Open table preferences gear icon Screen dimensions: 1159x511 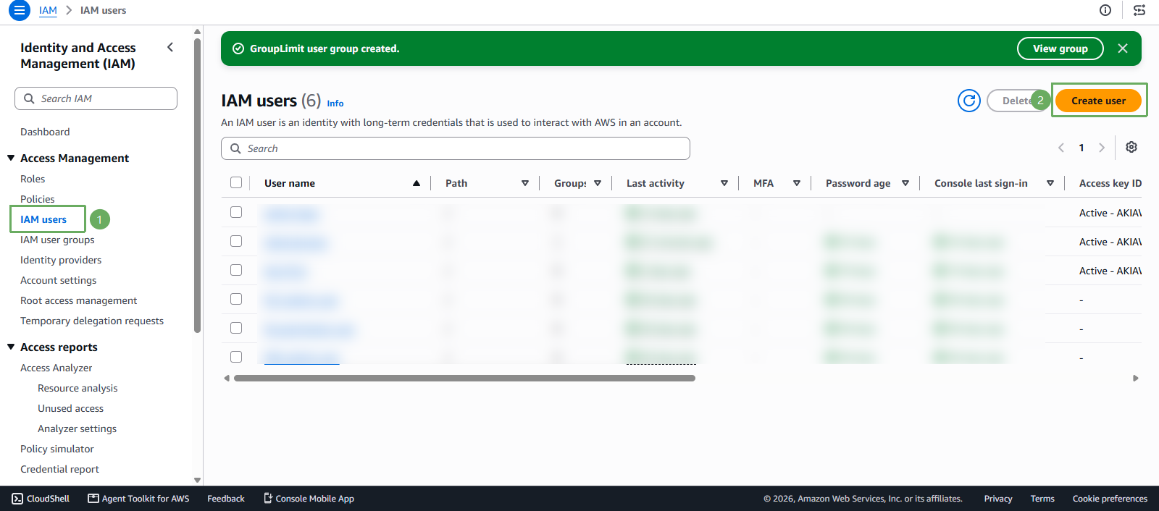pyautogui.click(x=1131, y=147)
